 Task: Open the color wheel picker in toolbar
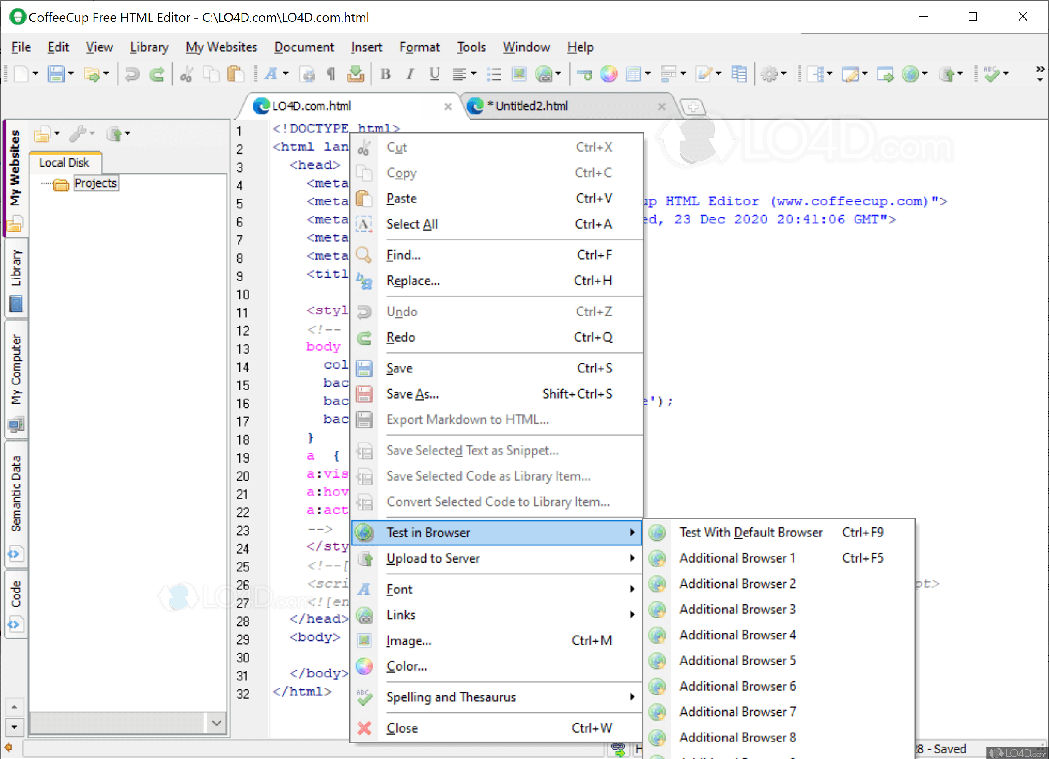coord(609,74)
